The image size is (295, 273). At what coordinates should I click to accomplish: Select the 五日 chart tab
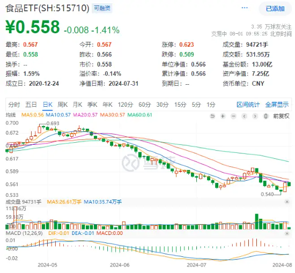pyautogui.click(x=31, y=105)
